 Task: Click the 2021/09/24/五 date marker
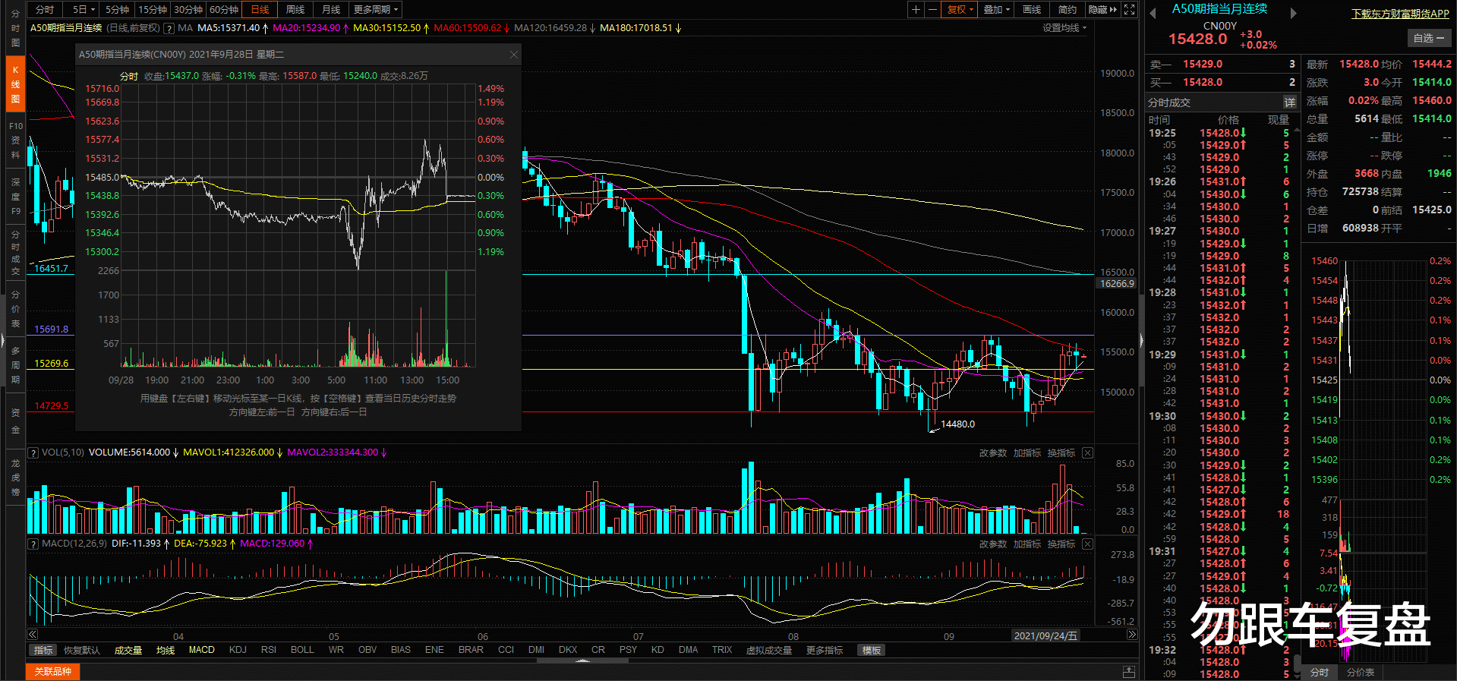[1045, 636]
